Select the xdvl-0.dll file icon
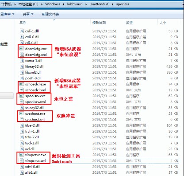Screen dimensions: 184x176 pos(22,167)
